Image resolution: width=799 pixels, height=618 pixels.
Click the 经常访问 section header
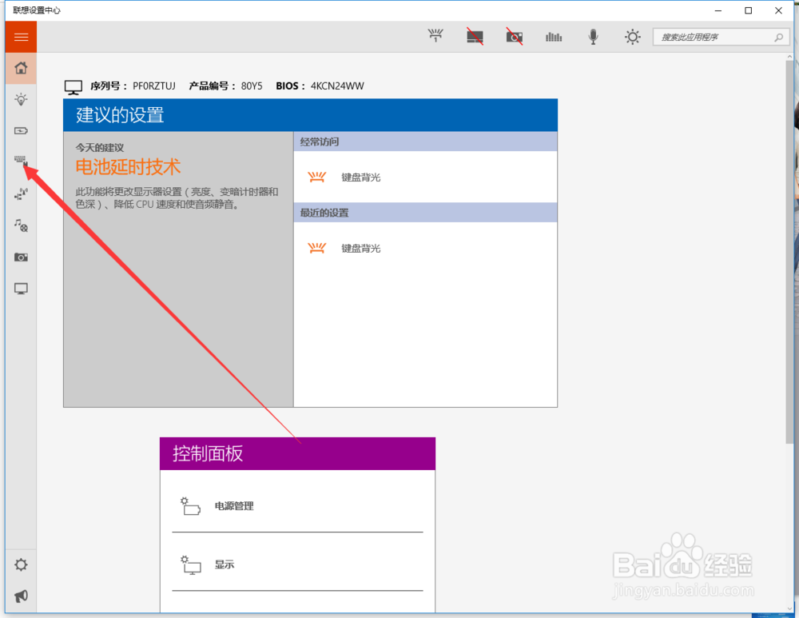pos(426,142)
